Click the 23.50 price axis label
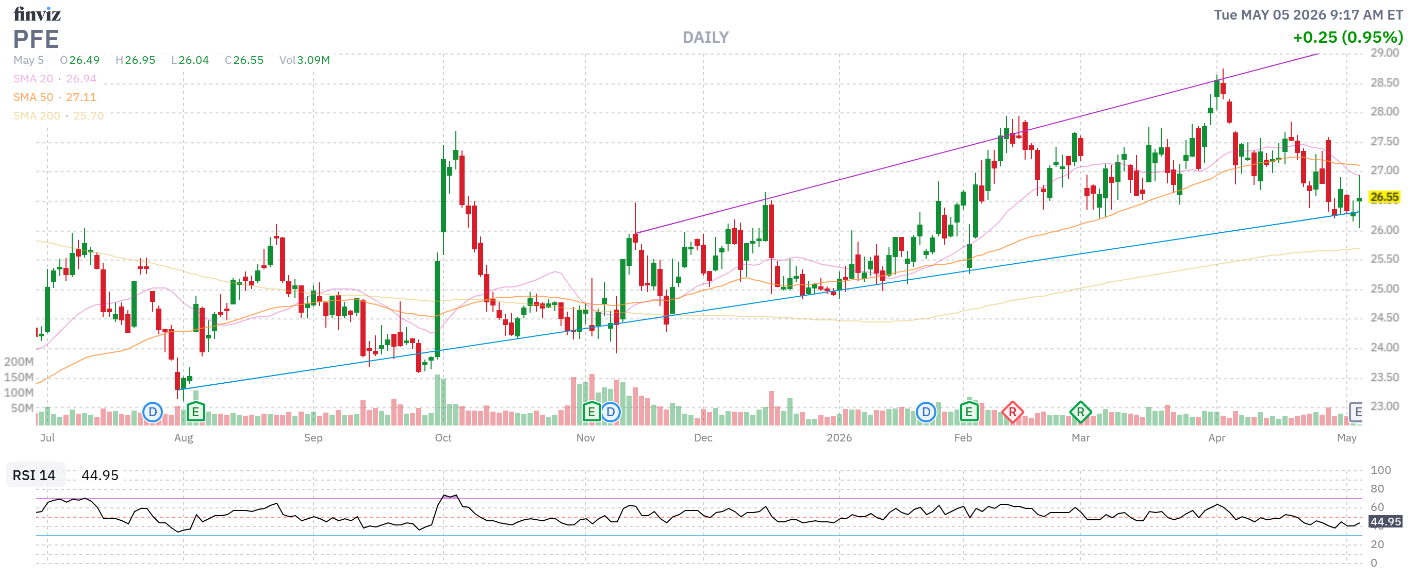This screenshot has width=1417, height=579. [1385, 378]
